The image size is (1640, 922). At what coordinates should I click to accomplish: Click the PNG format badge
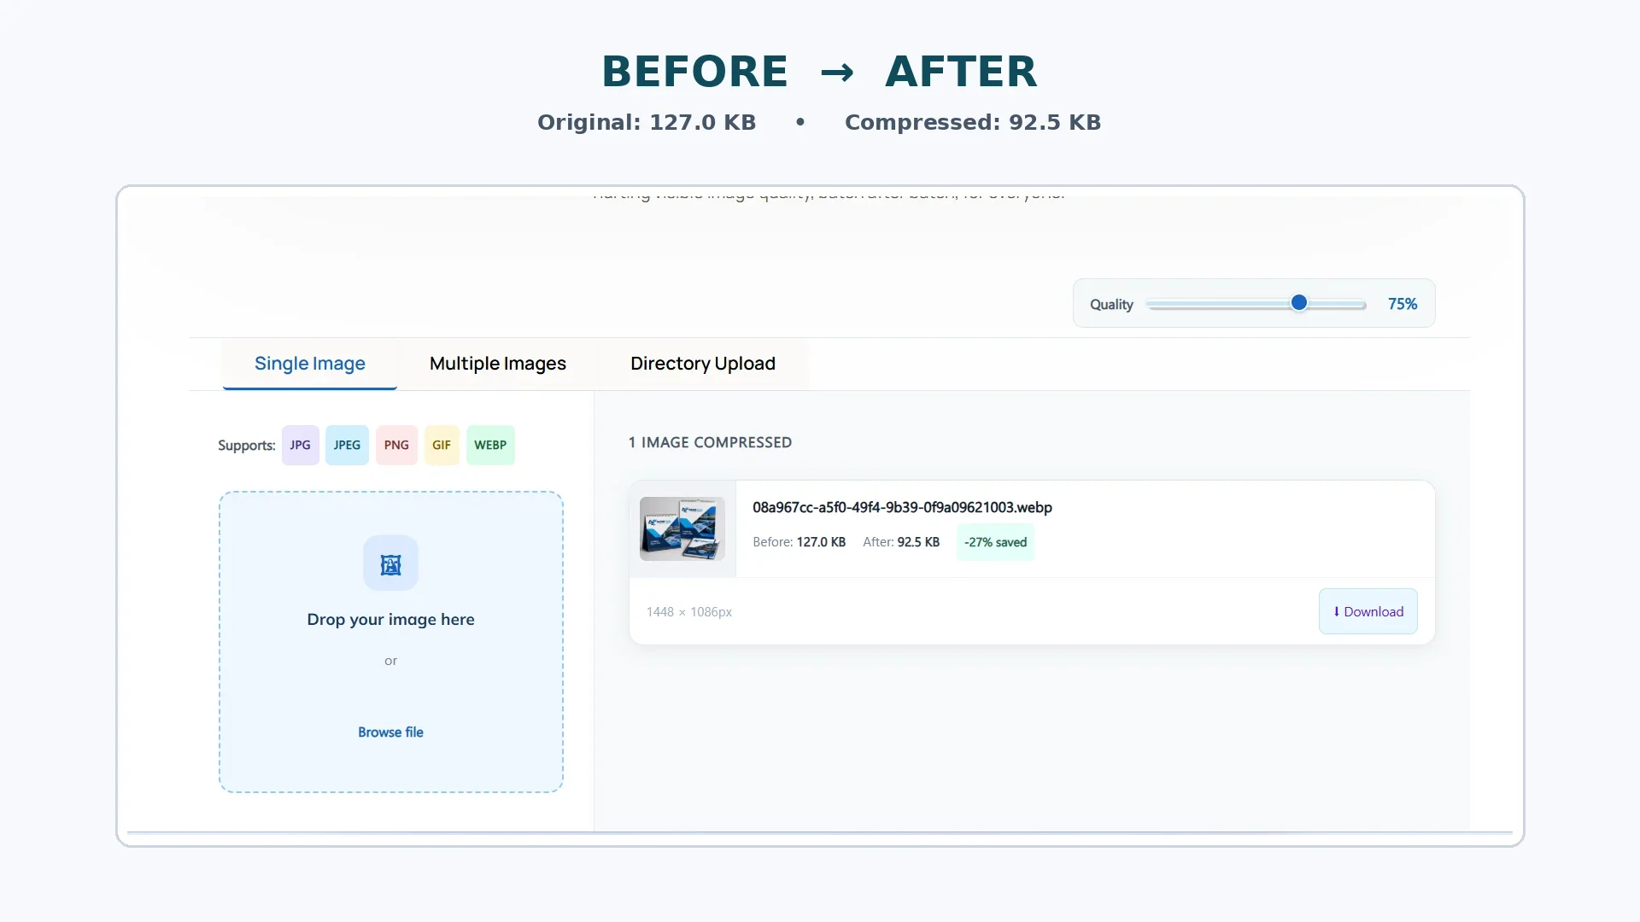pyautogui.click(x=396, y=445)
